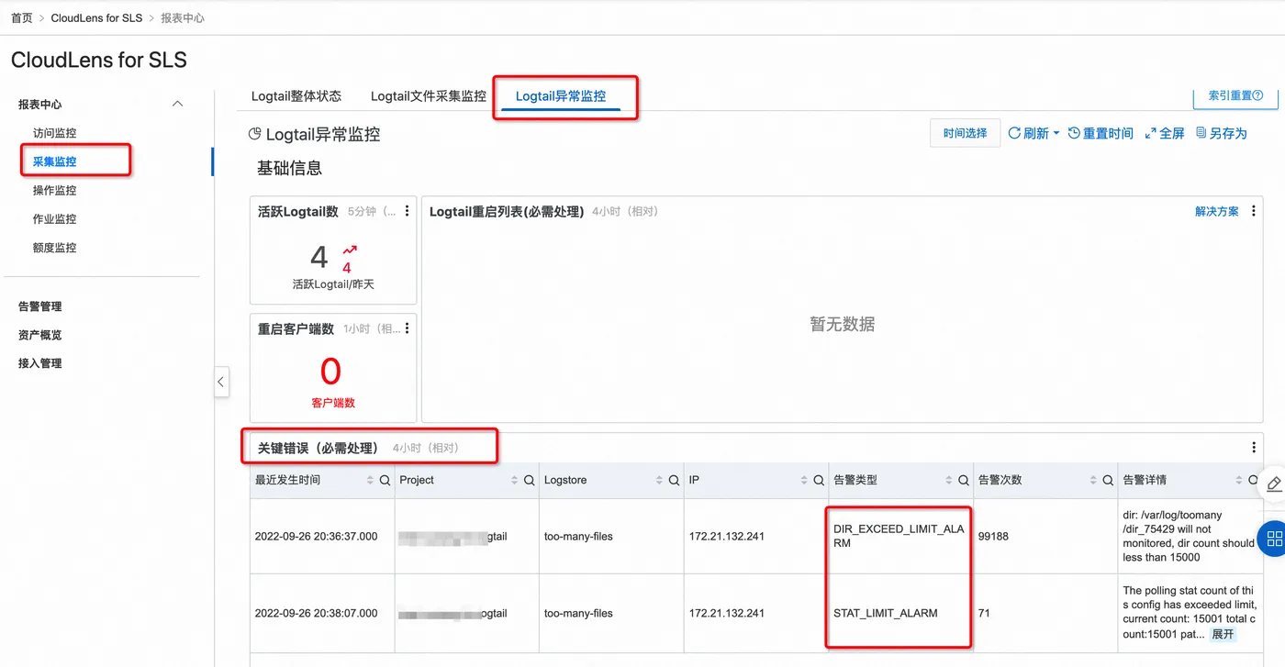Open CloudLens for SLS breadcrumb link
1285x667 pixels.
pyautogui.click(x=97, y=17)
